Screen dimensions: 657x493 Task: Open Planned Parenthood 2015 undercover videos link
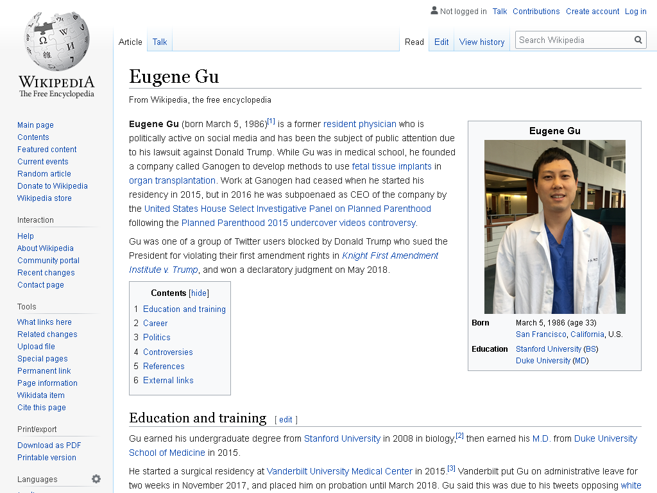(x=298, y=223)
